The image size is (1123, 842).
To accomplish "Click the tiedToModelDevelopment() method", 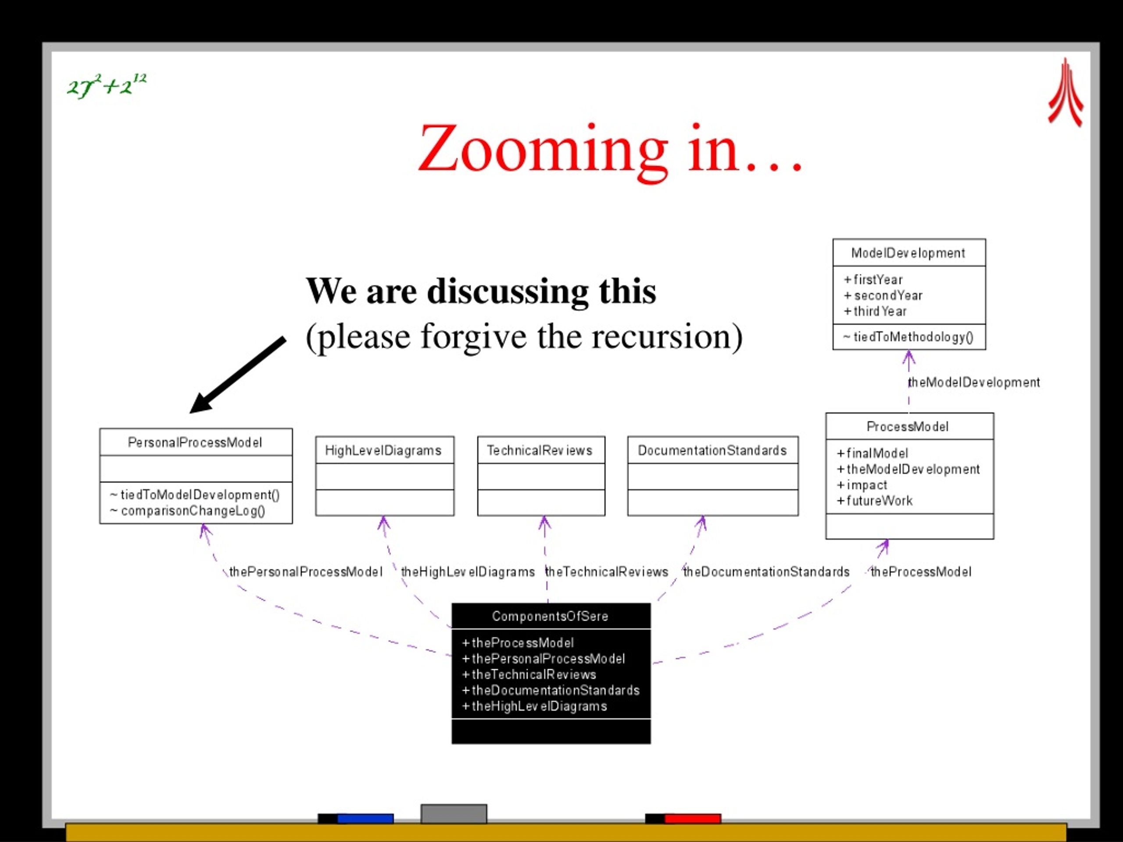I will [195, 495].
